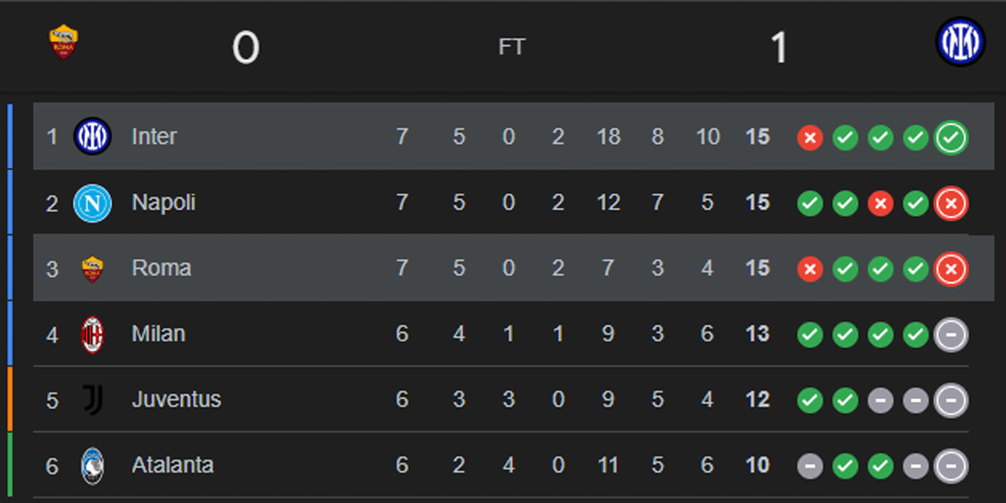Open the Napoli team name link

click(163, 203)
